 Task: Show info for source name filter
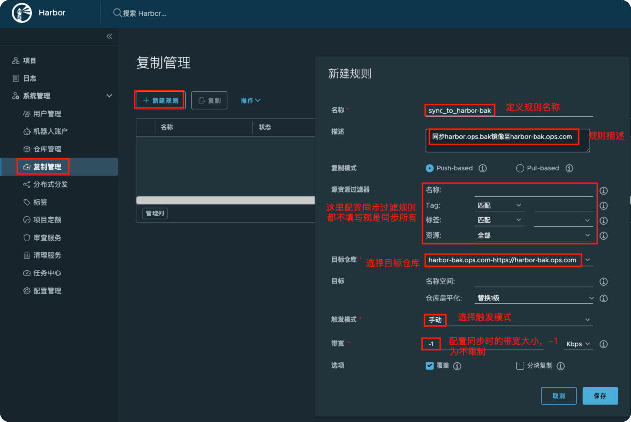click(604, 191)
